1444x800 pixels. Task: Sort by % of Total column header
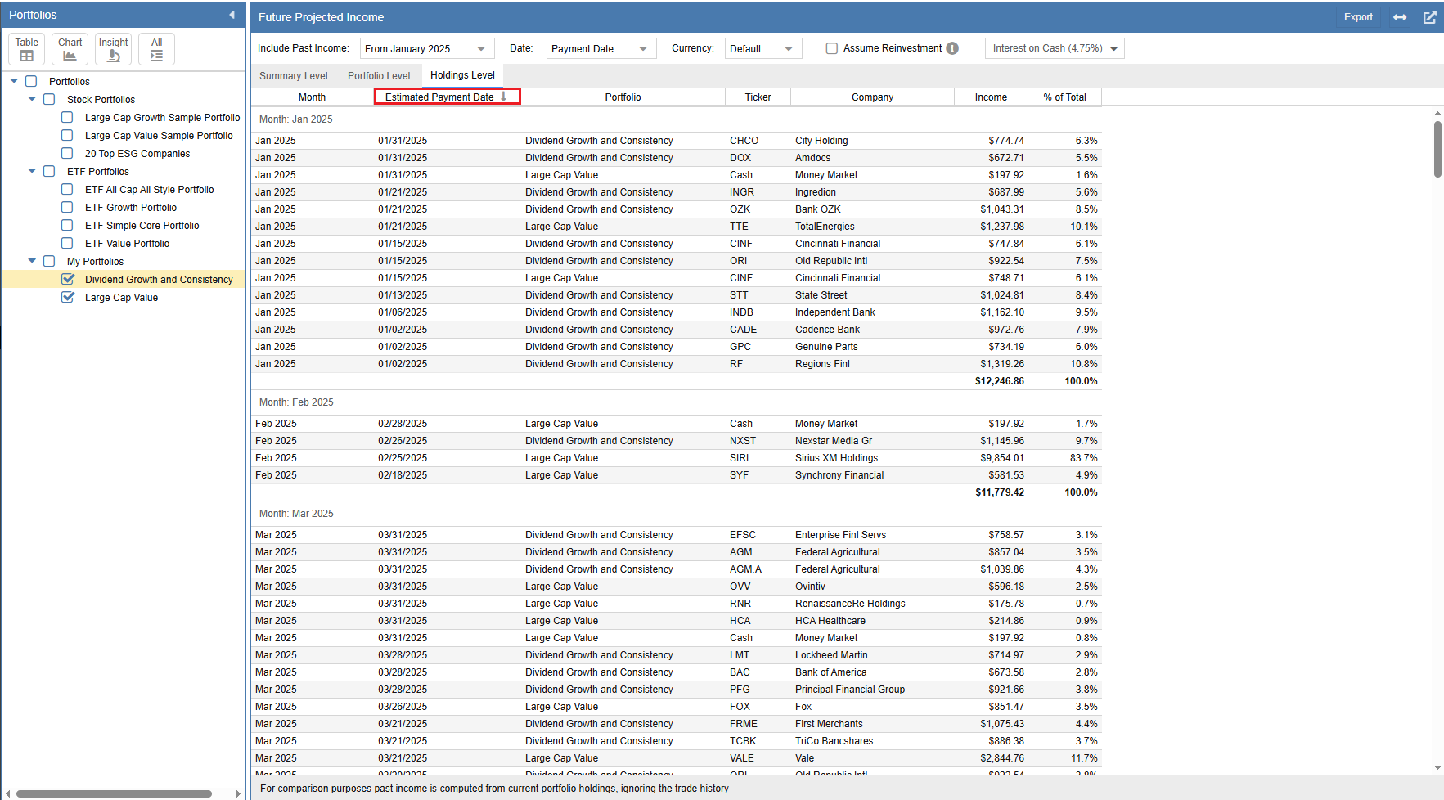coord(1064,97)
